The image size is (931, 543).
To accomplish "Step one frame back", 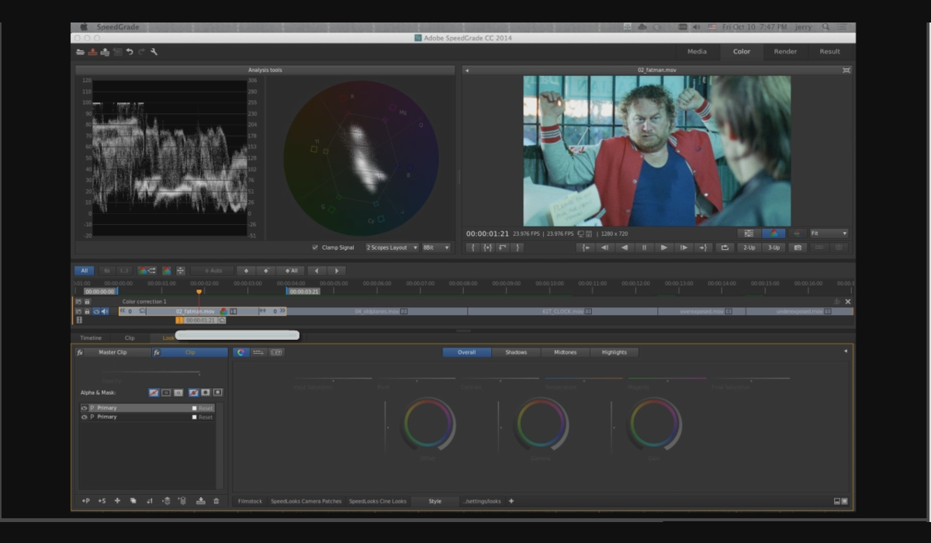I will click(x=605, y=247).
